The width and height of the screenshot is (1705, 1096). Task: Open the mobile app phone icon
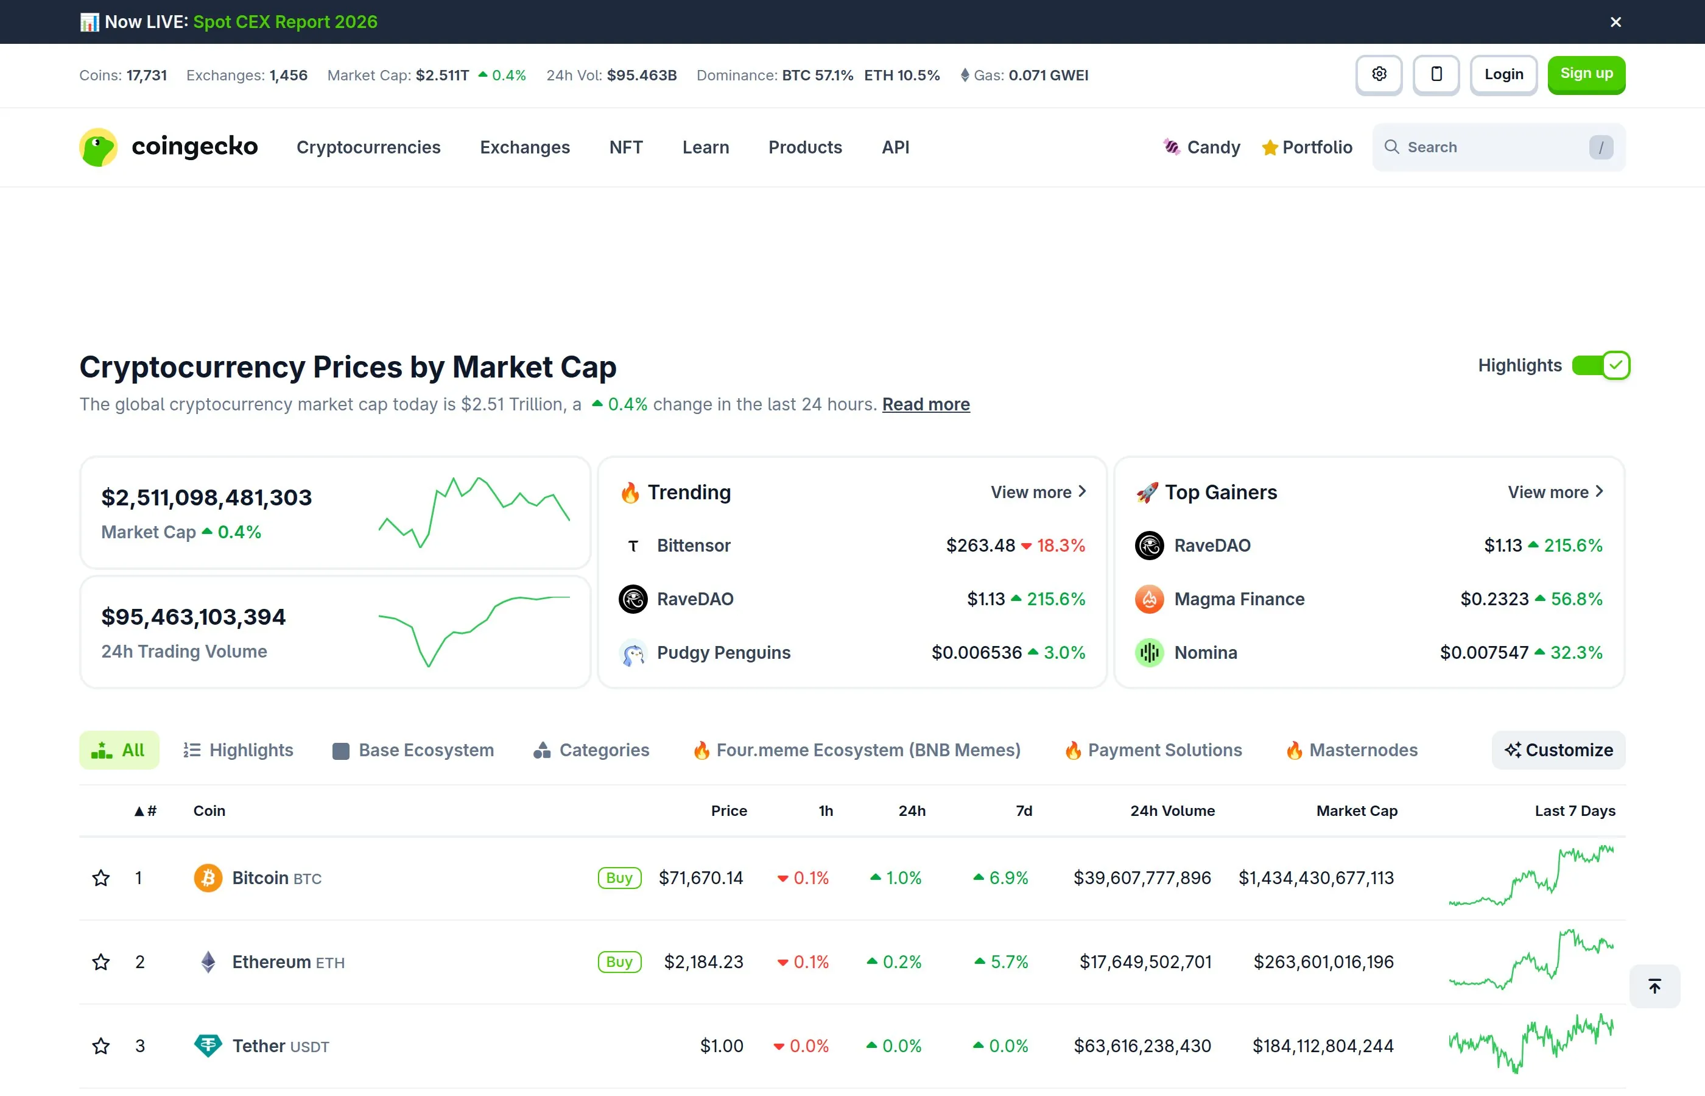pos(1436,74)
